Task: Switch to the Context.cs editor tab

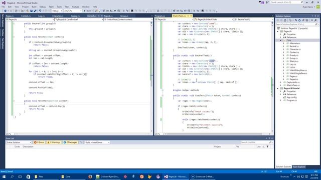Action: [26, 16]
